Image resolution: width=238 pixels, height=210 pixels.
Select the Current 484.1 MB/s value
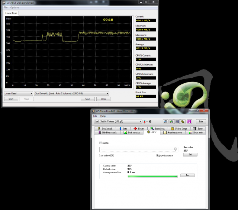146,20
